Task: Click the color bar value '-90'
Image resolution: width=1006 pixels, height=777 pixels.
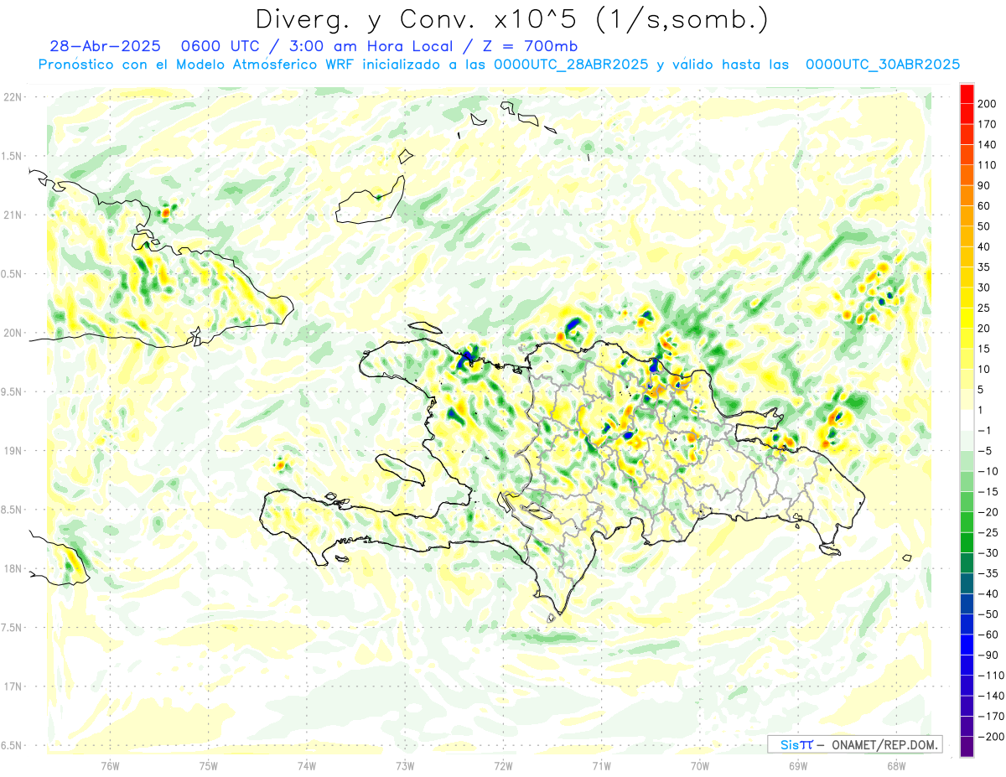Action: [988, 655]
